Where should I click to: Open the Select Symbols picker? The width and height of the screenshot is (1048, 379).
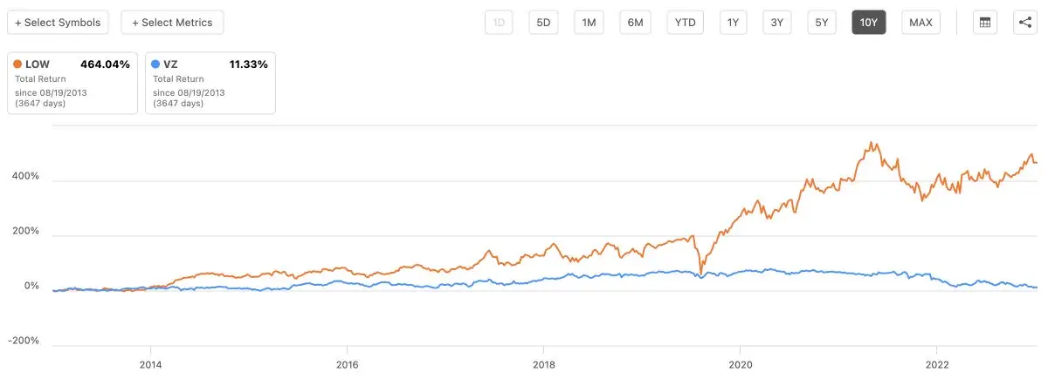[x=58, y=23]
